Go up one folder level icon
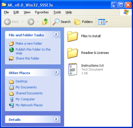The image size is (133, 128). click(x=45, y=22)
